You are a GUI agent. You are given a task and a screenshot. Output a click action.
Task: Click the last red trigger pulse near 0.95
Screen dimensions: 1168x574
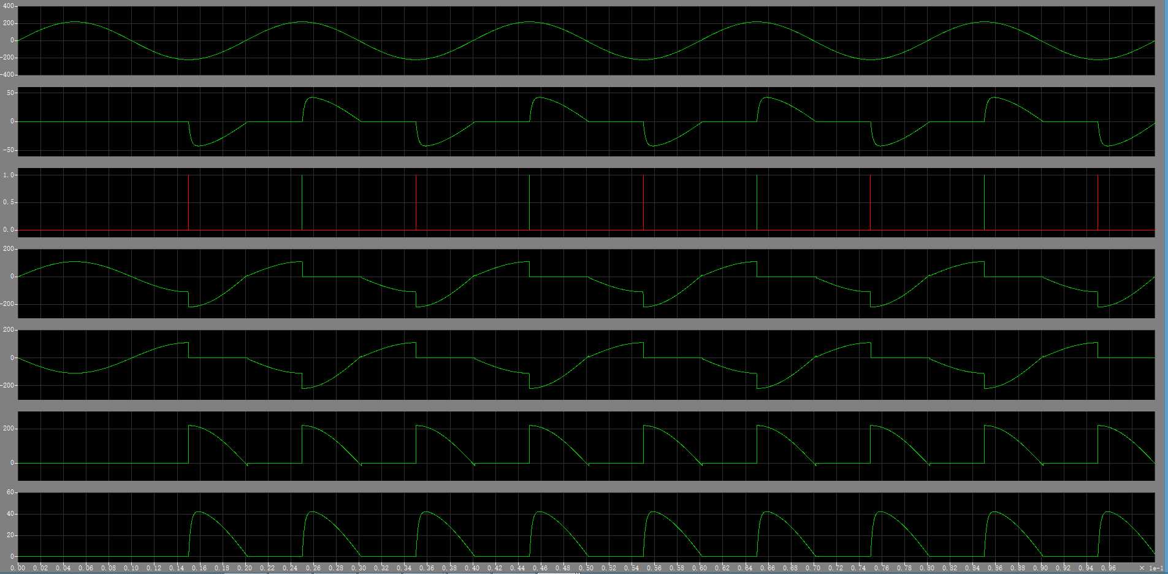(1098, 202)
